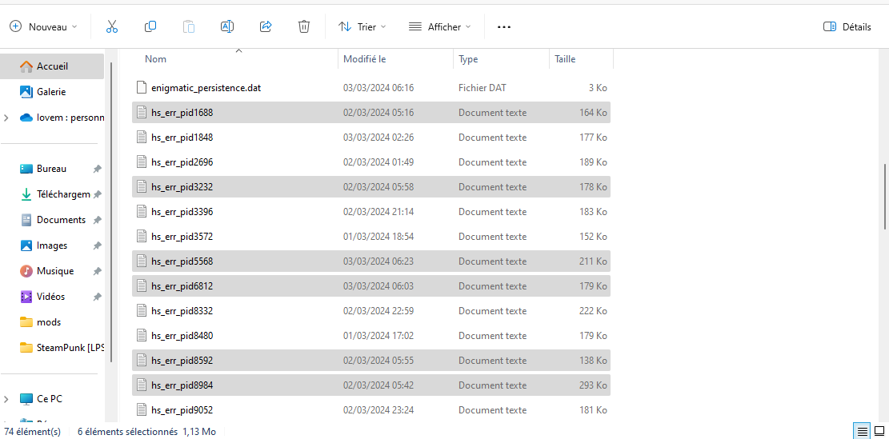Select file hs_err_pid8592
The image size is (889, 439).
point(371,361)
